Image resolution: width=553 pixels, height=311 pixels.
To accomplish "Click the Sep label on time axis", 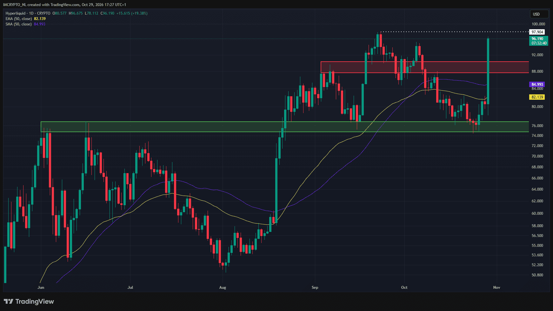I will click(315, 287).
